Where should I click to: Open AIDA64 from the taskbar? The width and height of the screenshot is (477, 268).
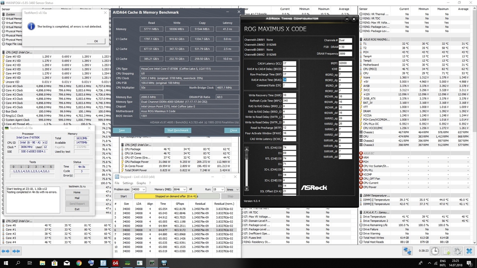[x=115, y=263]
